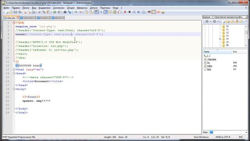Paste from clipboard toolbar icon
This screenshot has height=141, width=250.
(x=48, y=12)
